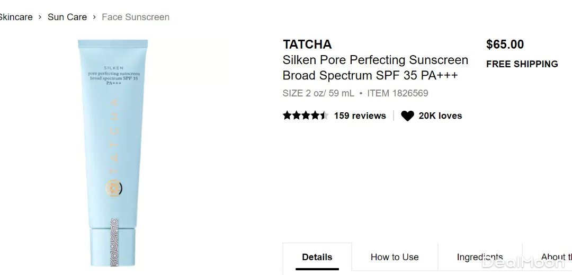Viewport: 572px width, 275px height.
Task: Go to Sun Care category breadcrumb
Action: pos(67,17)
